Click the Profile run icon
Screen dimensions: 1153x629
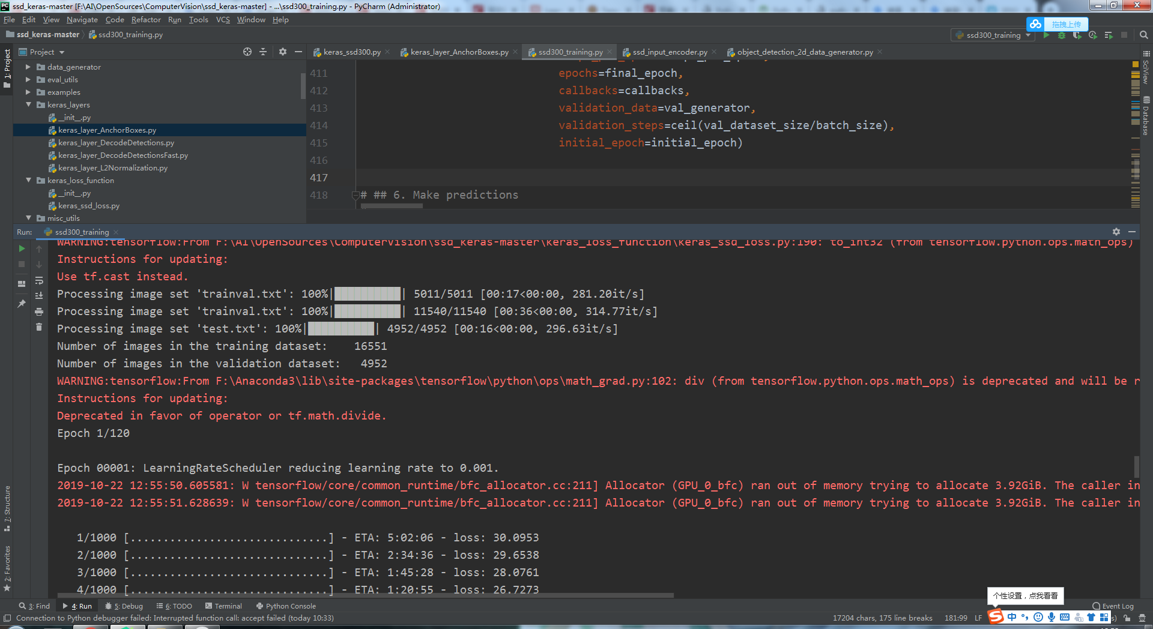point(1093,35)
